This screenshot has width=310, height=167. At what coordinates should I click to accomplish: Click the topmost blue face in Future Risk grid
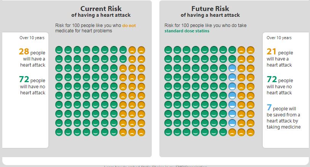click(x=232, y=68)
